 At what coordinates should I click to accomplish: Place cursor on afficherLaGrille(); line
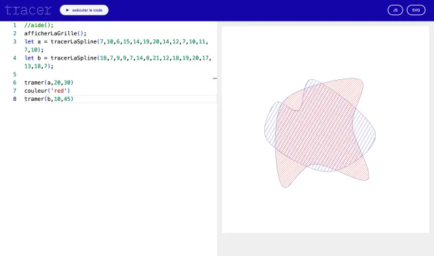[56, 33]
